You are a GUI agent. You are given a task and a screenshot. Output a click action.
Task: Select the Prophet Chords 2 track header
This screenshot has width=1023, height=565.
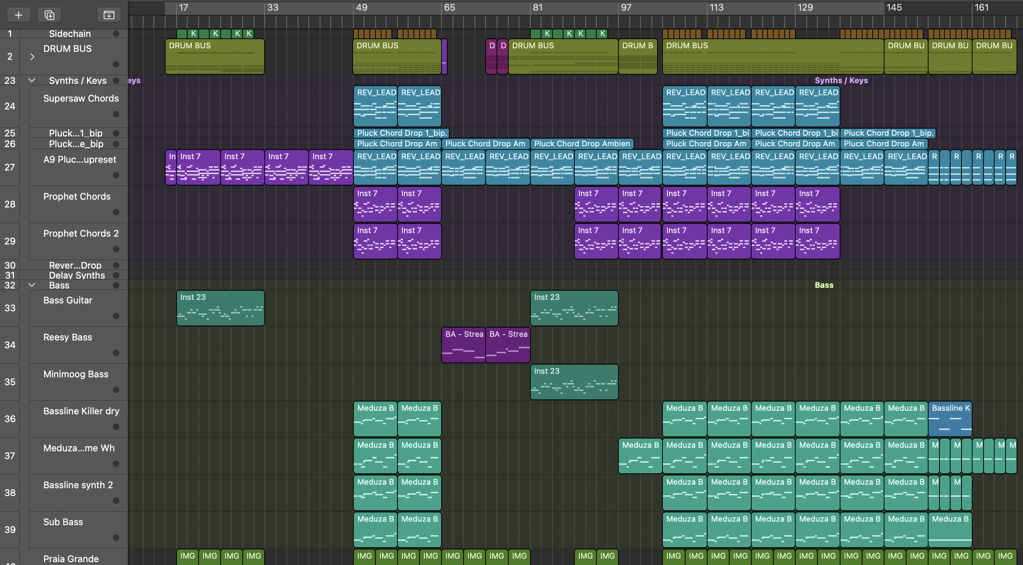pos(81,233)
